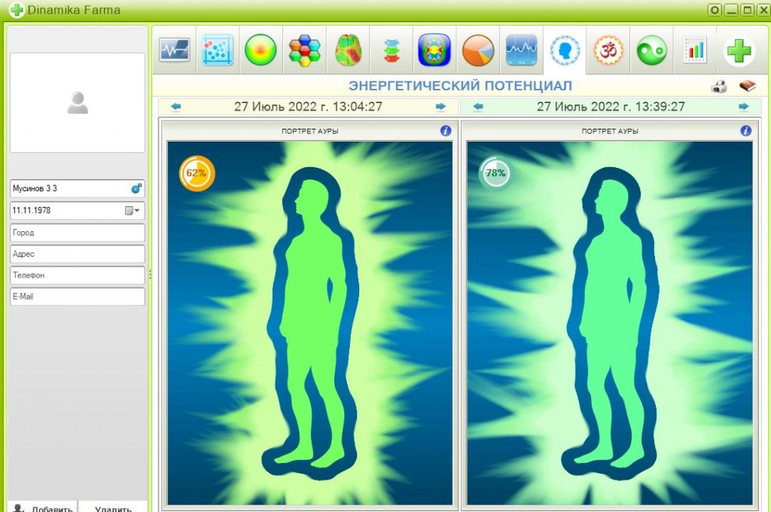
Task: Click the 62% energy level indicator
Action: click(x=197, y=173)
